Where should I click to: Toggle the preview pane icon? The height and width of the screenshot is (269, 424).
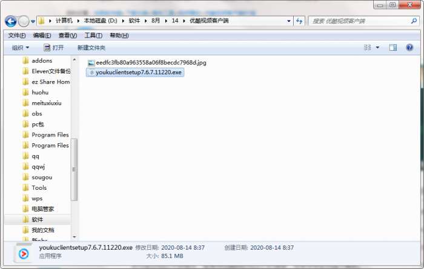tap(393, 48)
